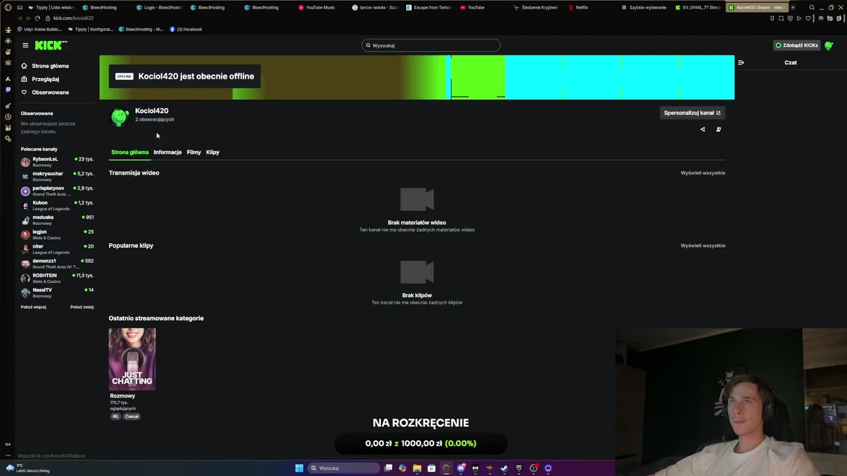Click the heart icon in browser toolbar
847x476 pixels.
click(x=808, y=19)
